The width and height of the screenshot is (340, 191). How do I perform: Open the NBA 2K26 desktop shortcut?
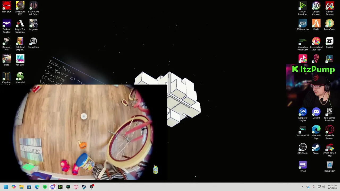(7, 7)
